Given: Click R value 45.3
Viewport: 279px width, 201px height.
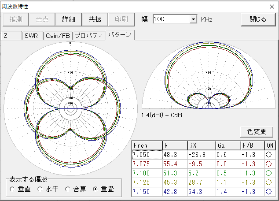Looking at the screenshot, I should pyautogui.click(x=175, y=182).
